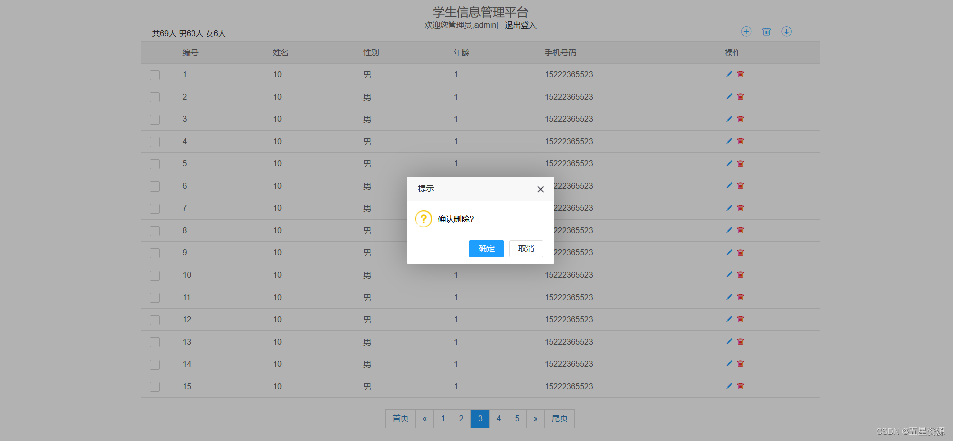This screenshot has height=441, width=953.
Task: Delete row 3 with the trash icon
Action: tap(741, 119)
